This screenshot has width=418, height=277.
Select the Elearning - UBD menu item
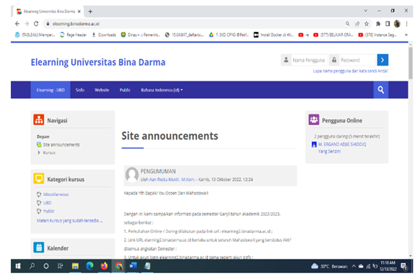click(50, 90)
